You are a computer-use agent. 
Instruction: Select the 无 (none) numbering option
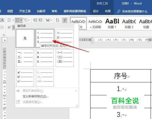25,38
